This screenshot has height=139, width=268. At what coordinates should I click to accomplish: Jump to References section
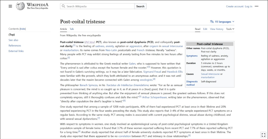tap(15, 46)
